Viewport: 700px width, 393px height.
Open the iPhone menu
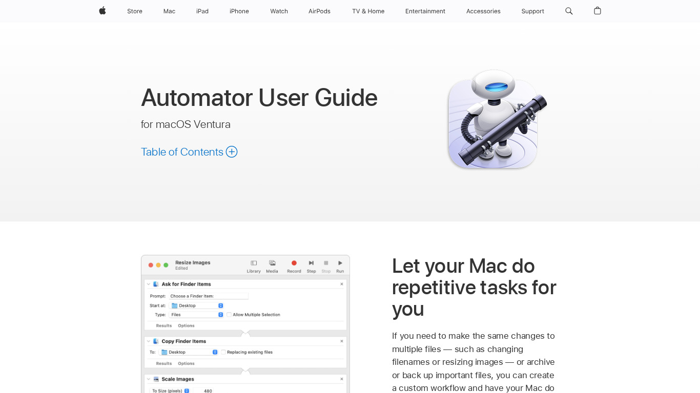pos(239,11)
